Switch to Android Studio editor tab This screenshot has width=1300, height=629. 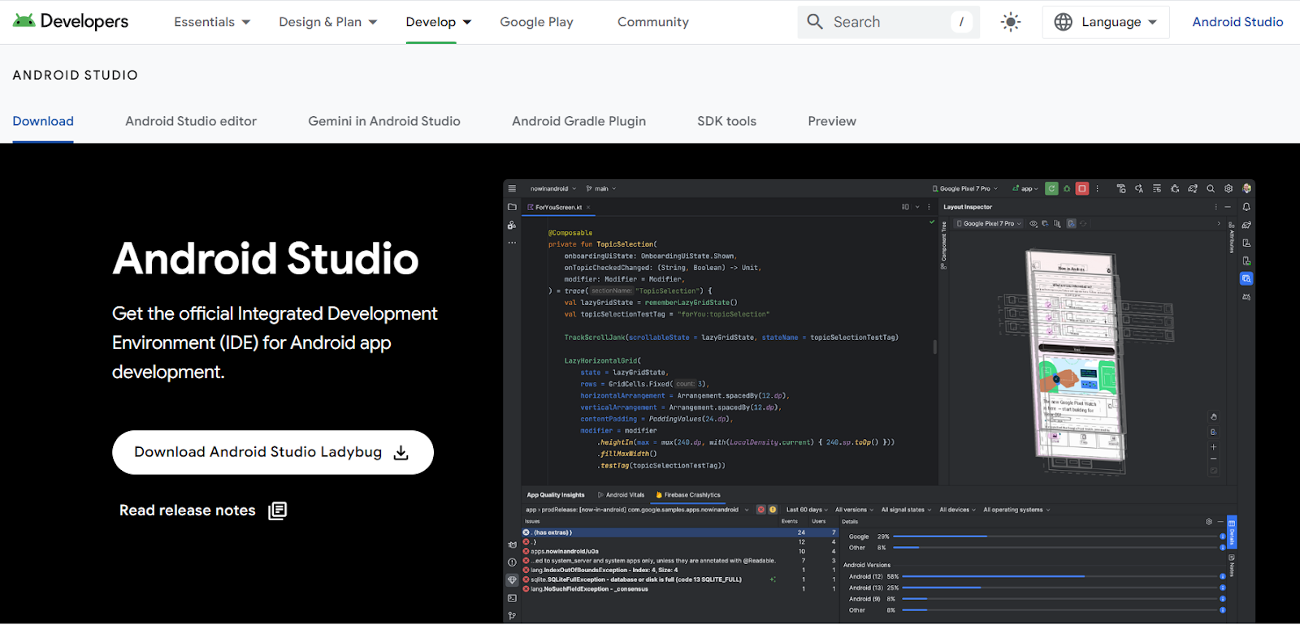191,121
